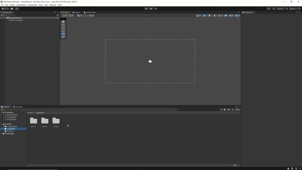Select the Move tool in Scene toolbar
302x170 pixels.
point(63,25)
